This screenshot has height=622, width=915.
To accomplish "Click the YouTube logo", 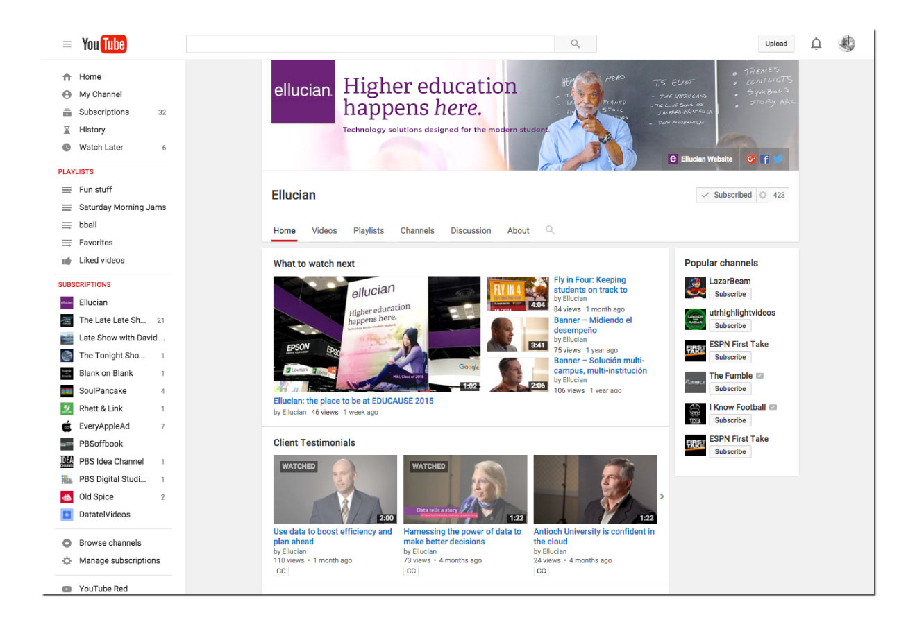I will click(x=104, y=44).
